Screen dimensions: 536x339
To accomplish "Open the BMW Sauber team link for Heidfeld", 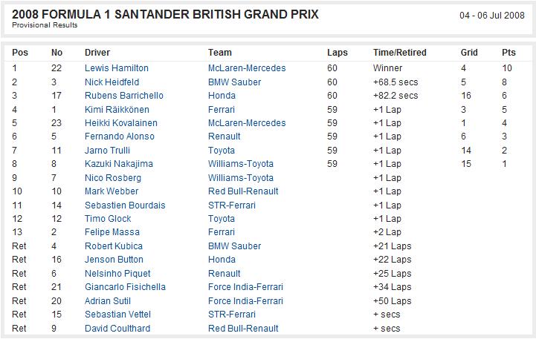I will pos(234,82).
